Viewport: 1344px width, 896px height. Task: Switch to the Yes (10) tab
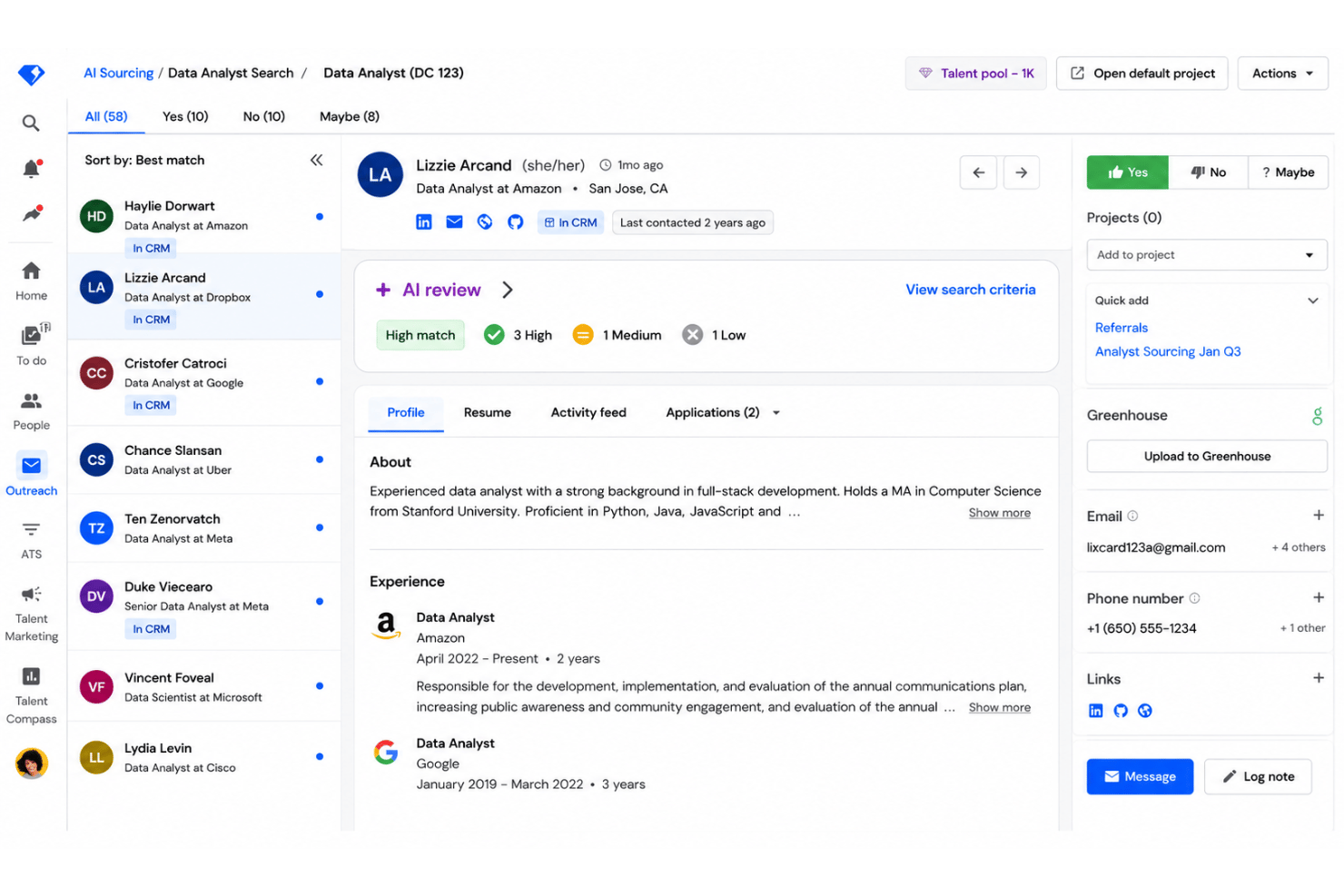[x=185, y=116]
